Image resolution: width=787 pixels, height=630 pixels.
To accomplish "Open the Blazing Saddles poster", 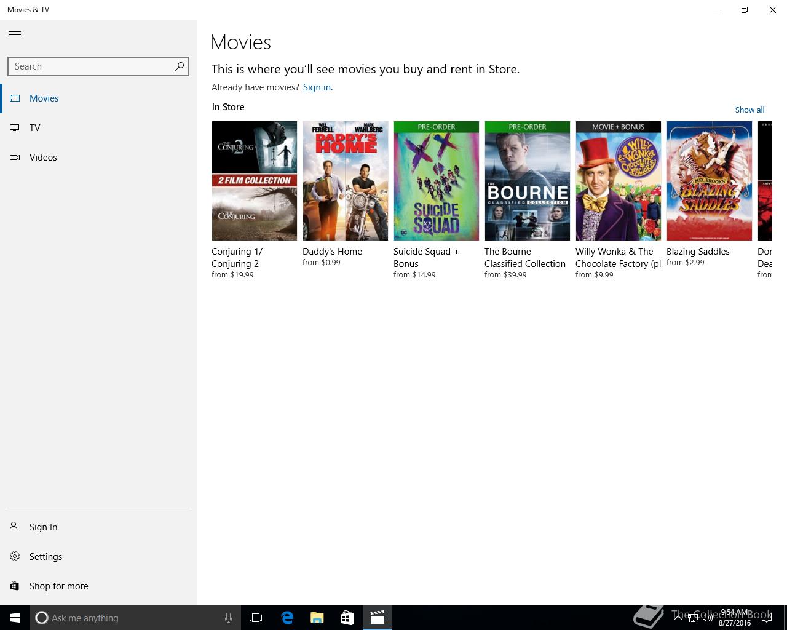I will point(710,181).
